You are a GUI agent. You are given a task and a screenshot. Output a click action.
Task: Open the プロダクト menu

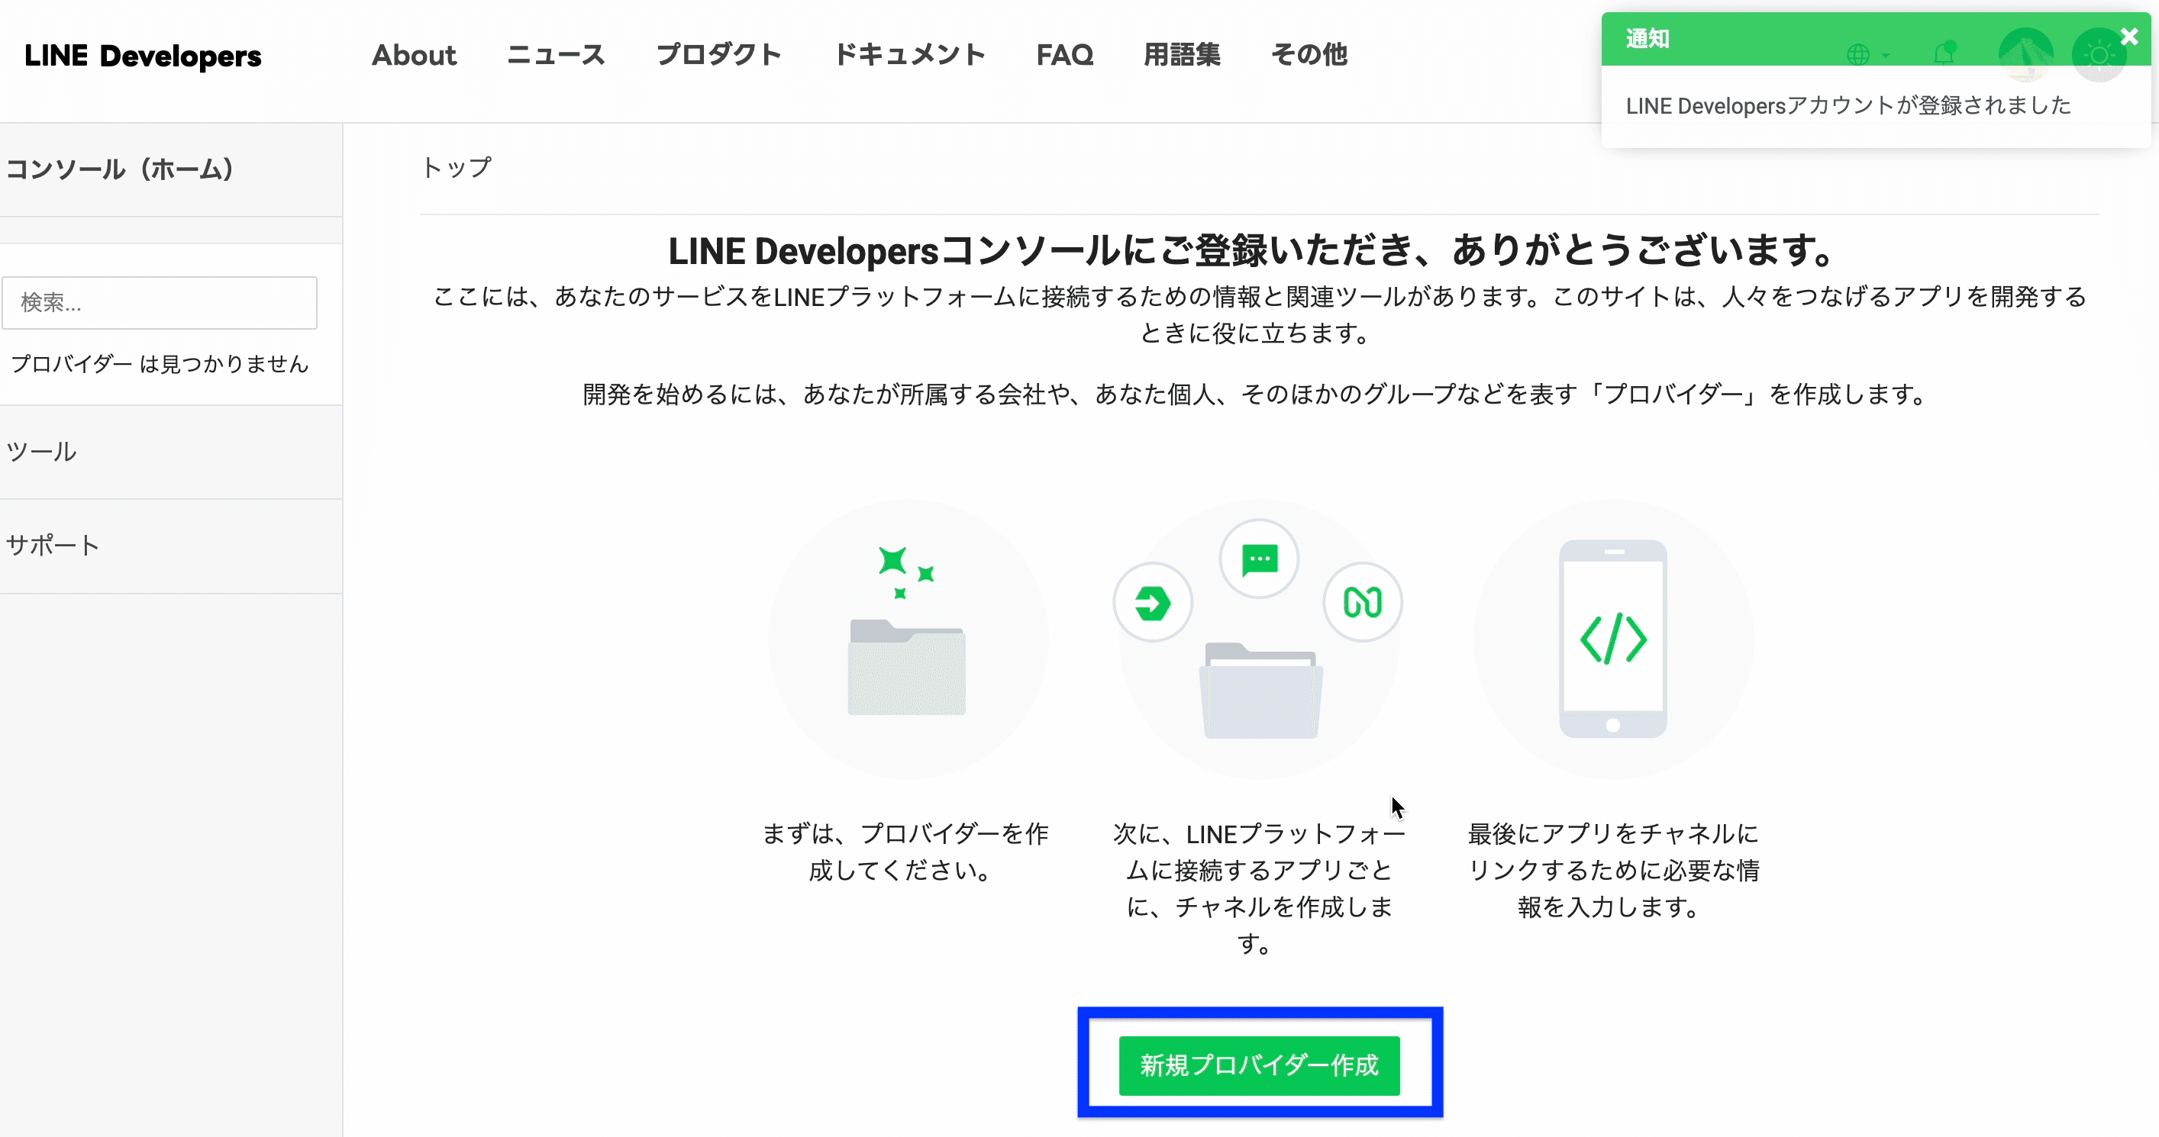click(718, 55)
